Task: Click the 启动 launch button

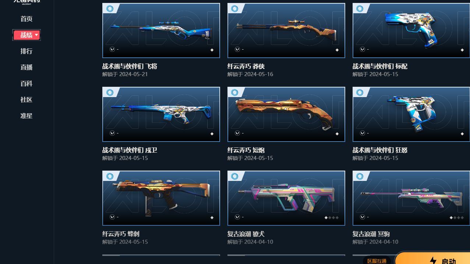Action: point(432,258)
